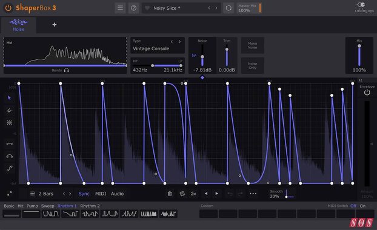The image size is (377, 230).
Task: Click the Mix slider knob
Action: click(x=359, y=46)
